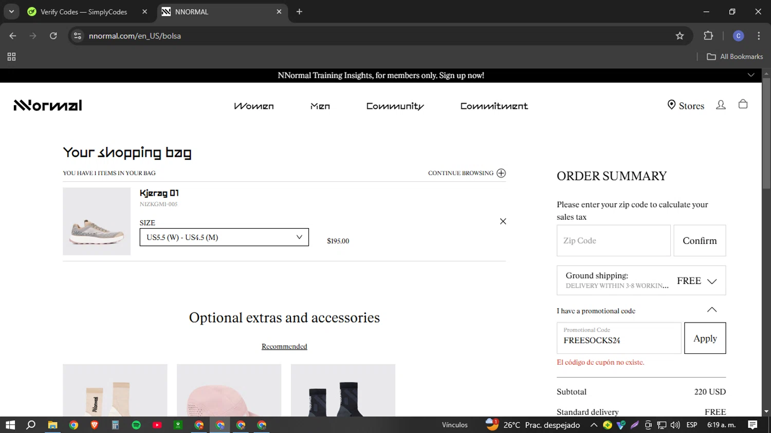
Task: Open the Kjerag 01 shoe thumbnail
Action: tap(97, 221)
